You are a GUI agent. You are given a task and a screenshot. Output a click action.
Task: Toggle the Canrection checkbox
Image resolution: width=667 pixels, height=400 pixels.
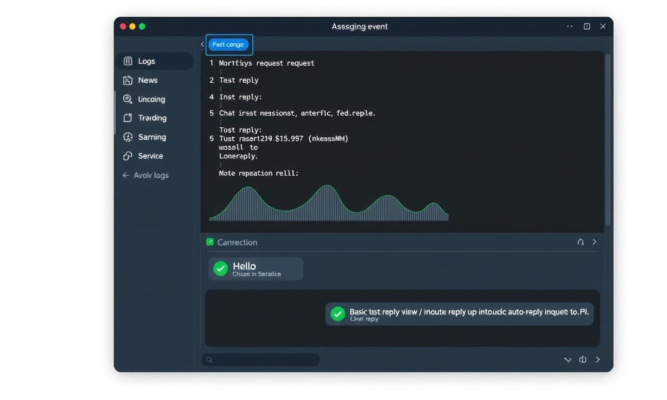point(210,242)
